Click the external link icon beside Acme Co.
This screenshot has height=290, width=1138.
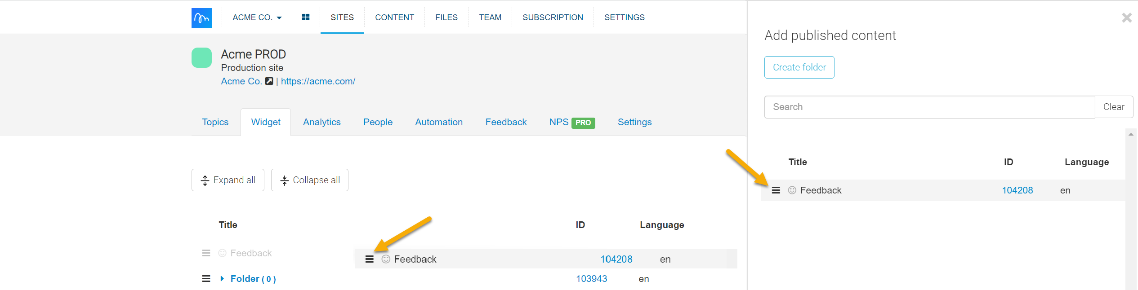(x=269, y=81)
